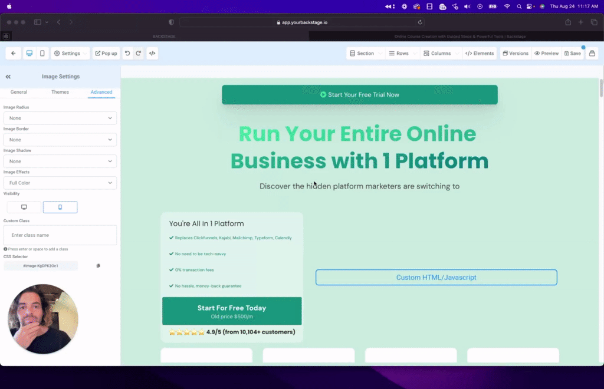
Task: Copy the CSS selector with the copy icon
Action: tap(98, 265)
